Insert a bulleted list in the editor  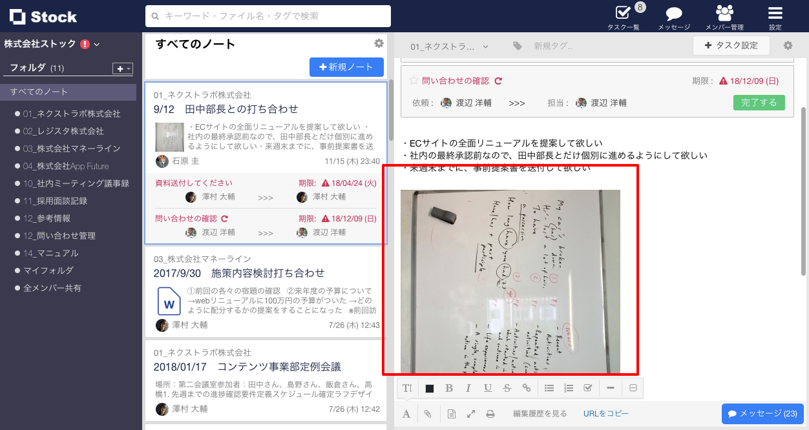549,387
